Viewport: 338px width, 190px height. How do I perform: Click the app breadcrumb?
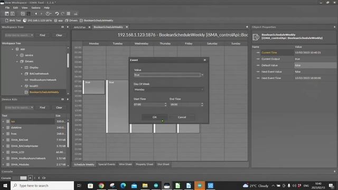(x=59, y=21)
